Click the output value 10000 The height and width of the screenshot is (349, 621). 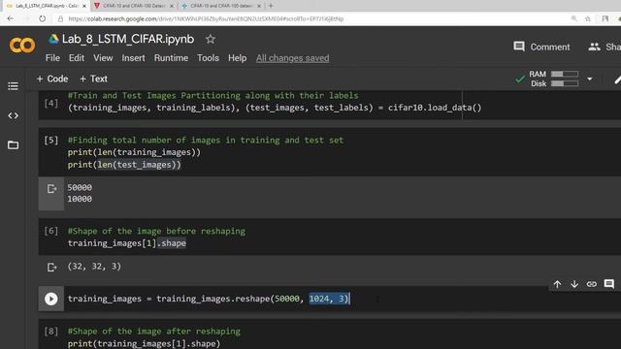pos(80,199)
